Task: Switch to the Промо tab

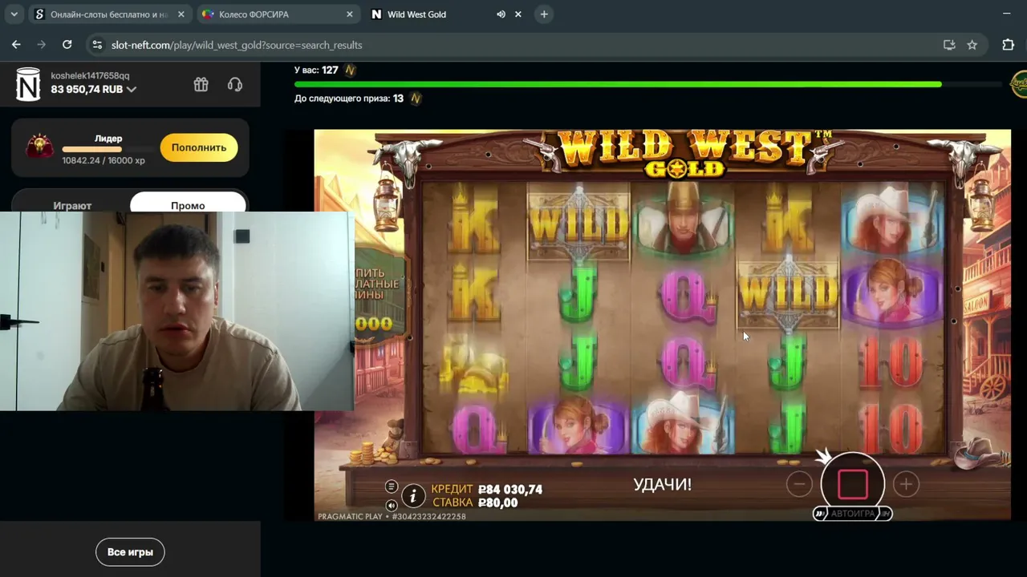Action: click(x=188, y=206)
